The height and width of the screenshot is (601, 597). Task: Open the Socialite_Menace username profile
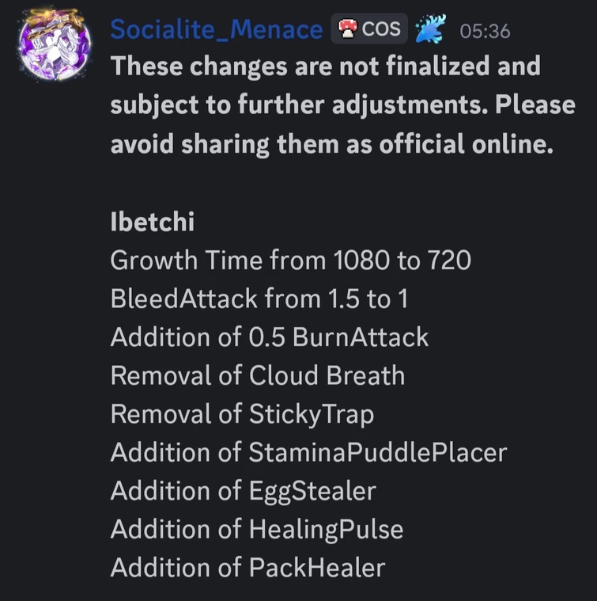point(216,30)
